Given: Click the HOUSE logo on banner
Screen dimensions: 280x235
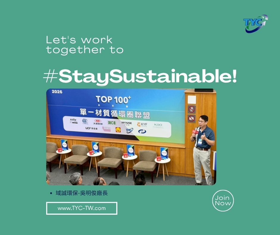Looking at the screenshot, I should click(x=127, y=123).
